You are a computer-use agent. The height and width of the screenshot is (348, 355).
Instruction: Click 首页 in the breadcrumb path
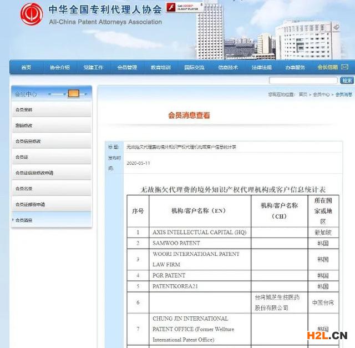click(302, 95)
